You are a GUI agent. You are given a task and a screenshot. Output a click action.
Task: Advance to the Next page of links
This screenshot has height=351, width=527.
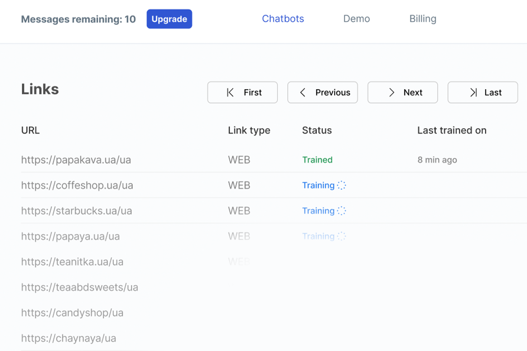tap(402, 92)
